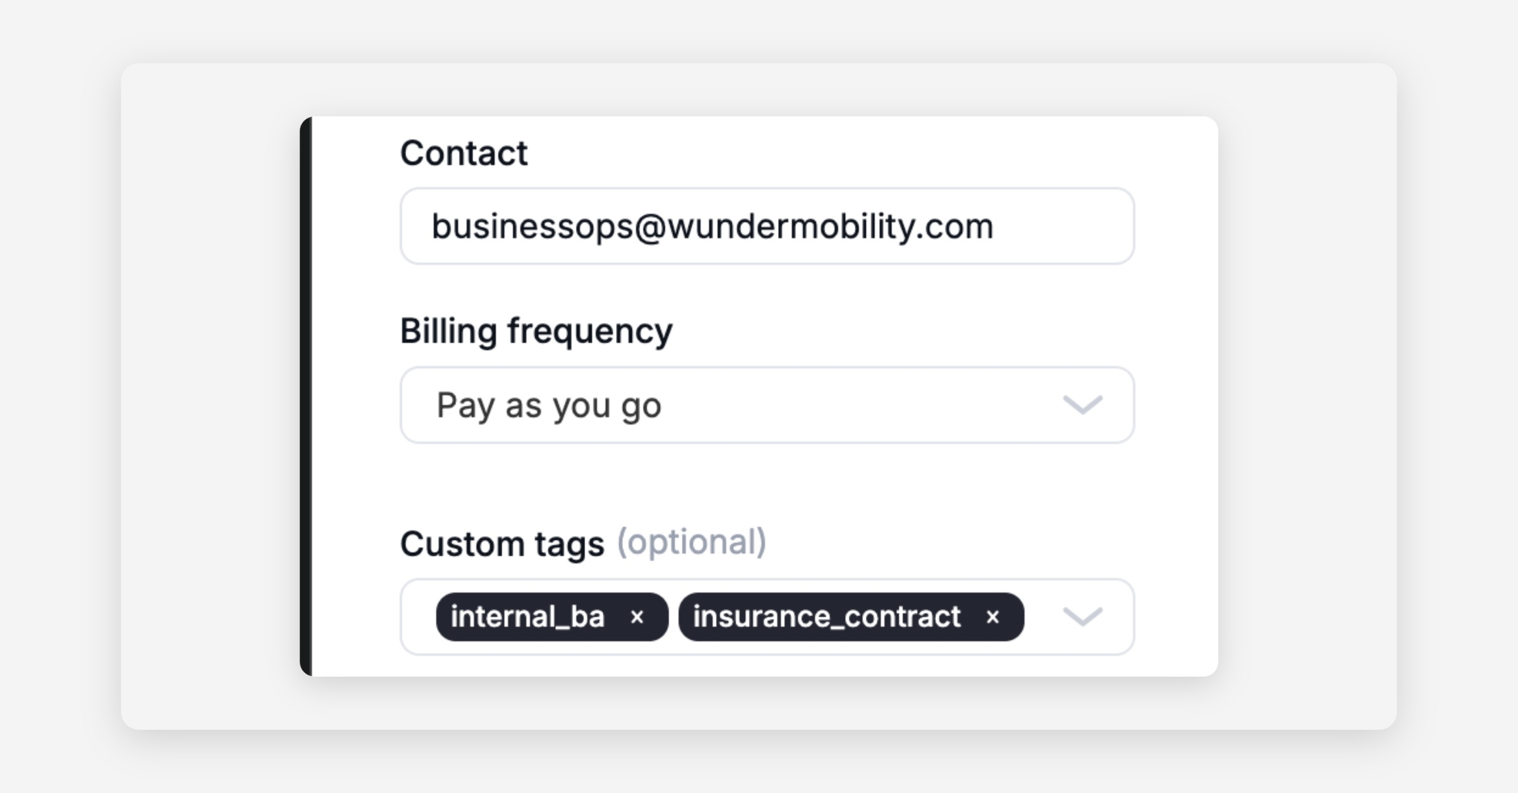The height and width of the screenshot is (793, 1518).
Task: Select the insurance_contract tag chip text
Action: 827,617
